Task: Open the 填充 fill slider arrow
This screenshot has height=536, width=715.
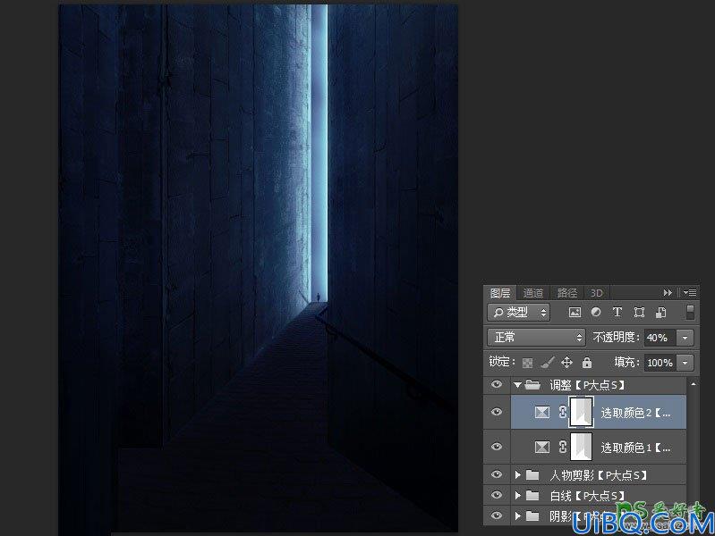Action: 685,363
